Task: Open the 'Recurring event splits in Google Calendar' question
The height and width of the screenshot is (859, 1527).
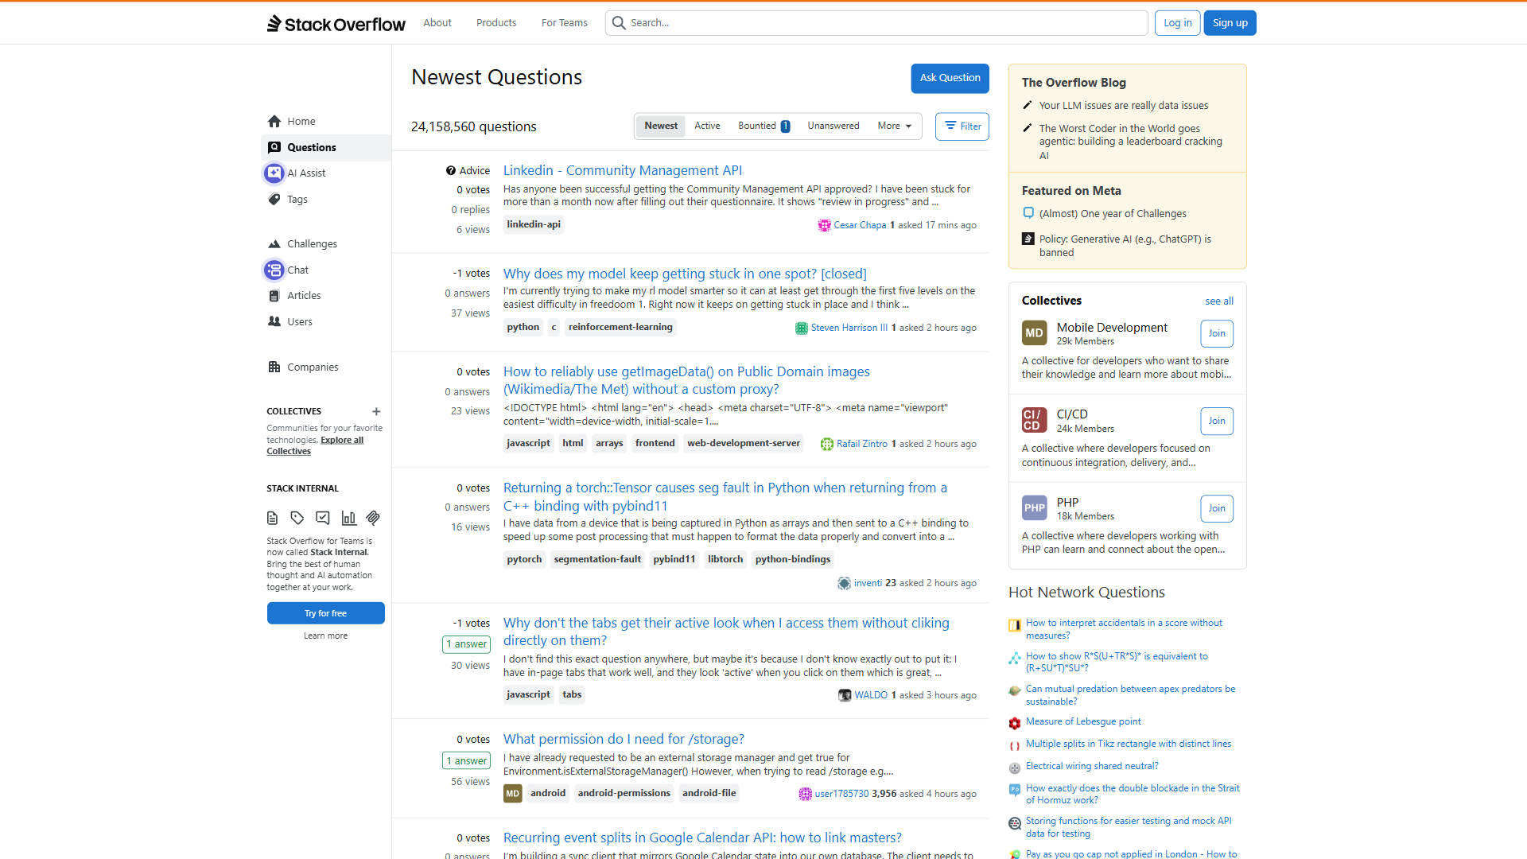Action: tap(702, 838)
